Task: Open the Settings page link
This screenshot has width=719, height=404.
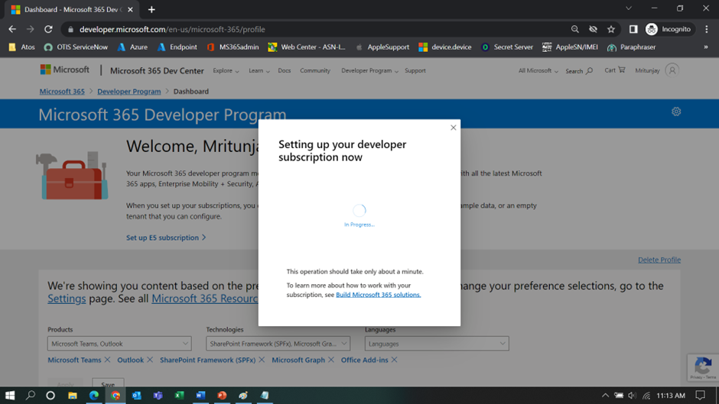Action: click(x=67, y=299)
